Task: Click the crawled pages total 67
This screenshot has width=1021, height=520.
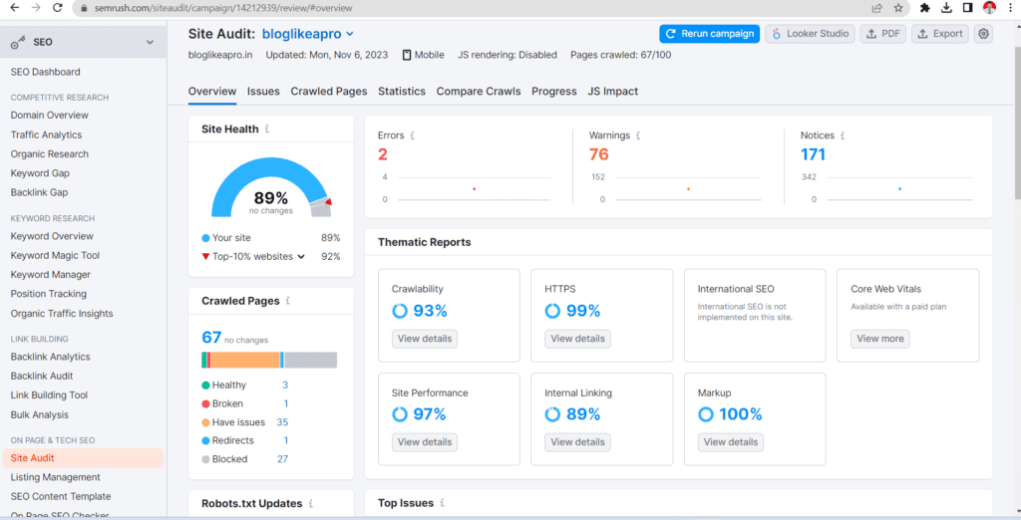Action: coord(211,337)
